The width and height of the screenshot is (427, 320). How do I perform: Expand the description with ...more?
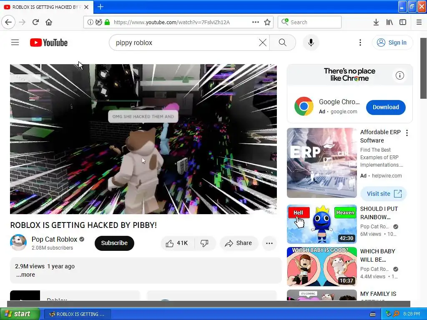click(x=25, y=275)
